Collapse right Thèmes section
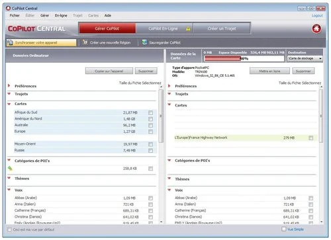The width and height of the screenshot is (331, 240). (x=169, y=179)
